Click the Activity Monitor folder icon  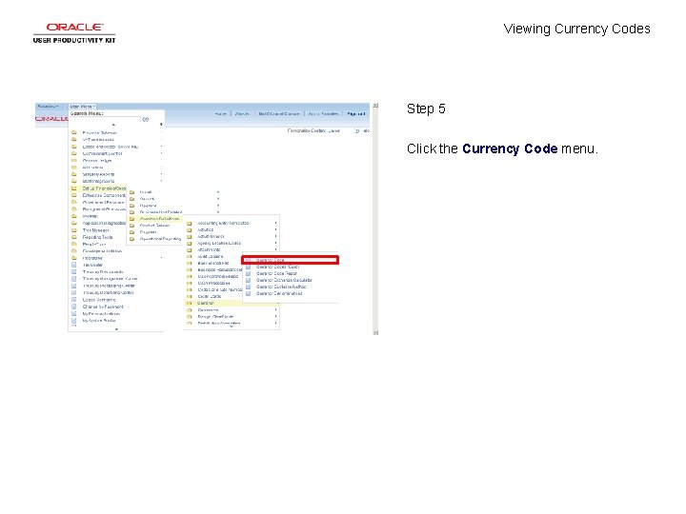(190, 236)
